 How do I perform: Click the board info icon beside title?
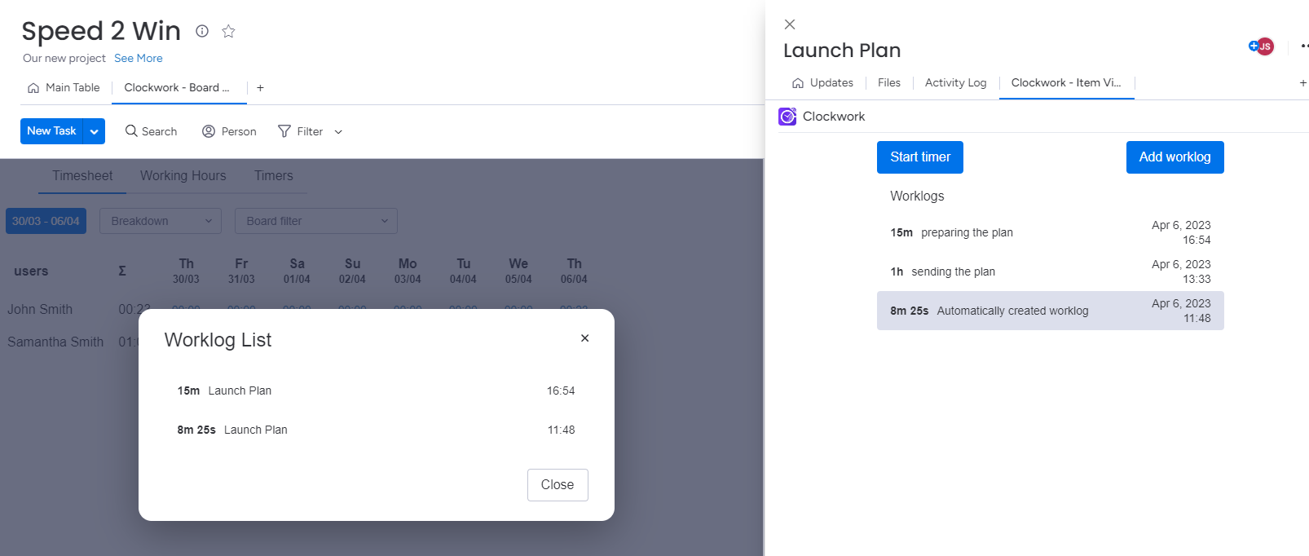click(x=202, y=31)
